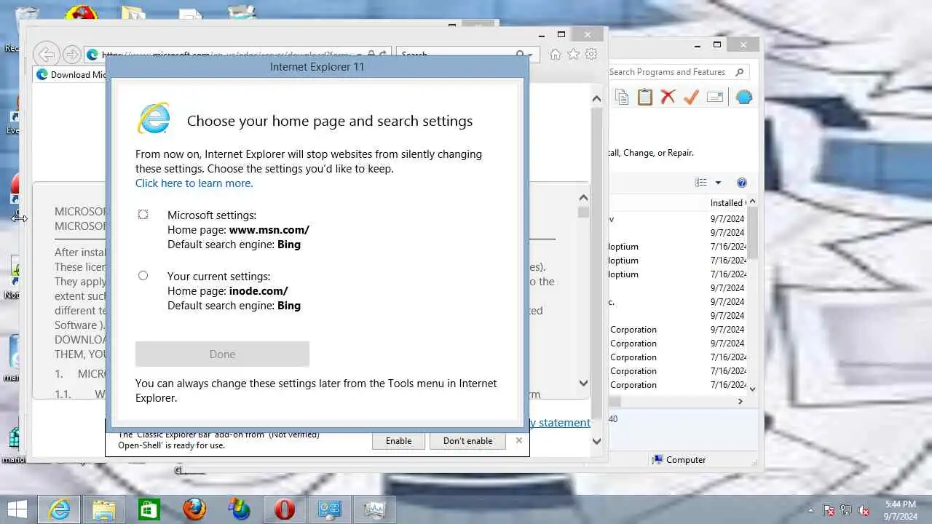Expand the view options dropdown arrow

coord(718,183)
